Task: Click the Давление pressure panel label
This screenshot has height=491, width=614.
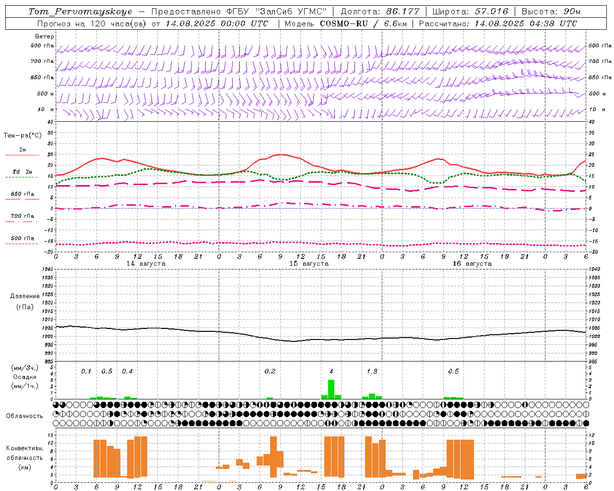Action: [25, 296]
